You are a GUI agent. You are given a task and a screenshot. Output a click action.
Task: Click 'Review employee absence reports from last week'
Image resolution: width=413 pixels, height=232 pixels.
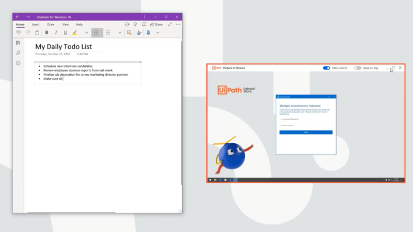point(78,70)
